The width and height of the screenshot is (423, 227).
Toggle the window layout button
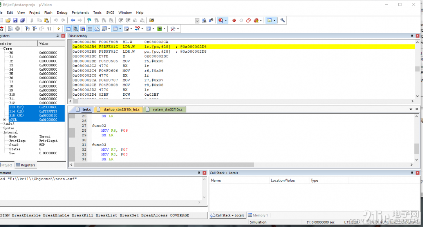pos(269,20)
